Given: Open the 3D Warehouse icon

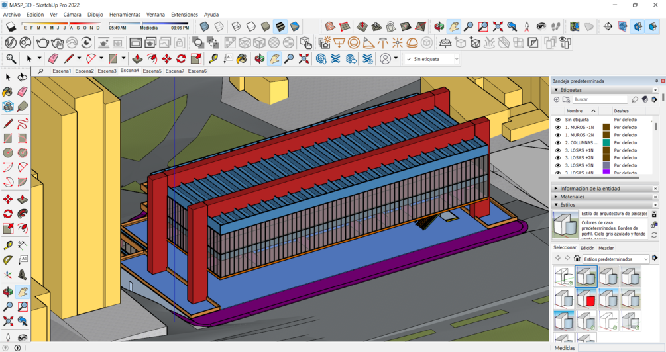Looking at the screenshot, I should [x=321, y=58].
